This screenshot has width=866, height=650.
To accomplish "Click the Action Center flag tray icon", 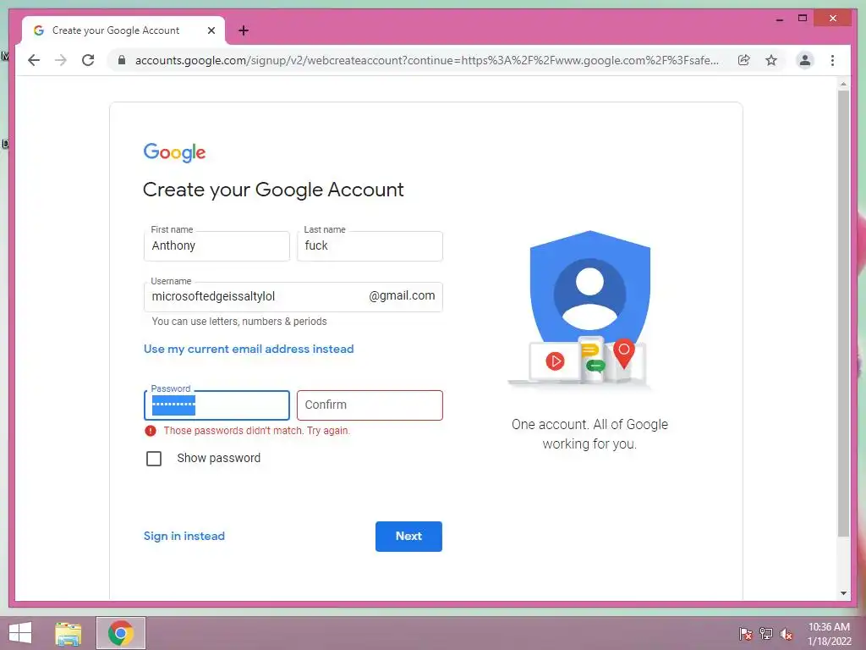I will coord(745,633).
